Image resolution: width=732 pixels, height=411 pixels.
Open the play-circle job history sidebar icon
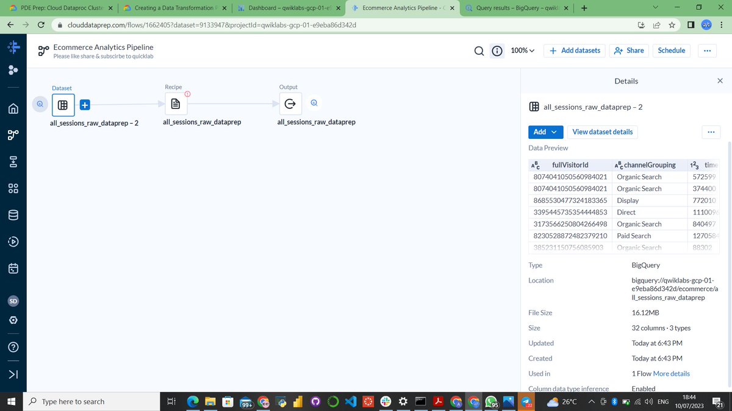13,242
